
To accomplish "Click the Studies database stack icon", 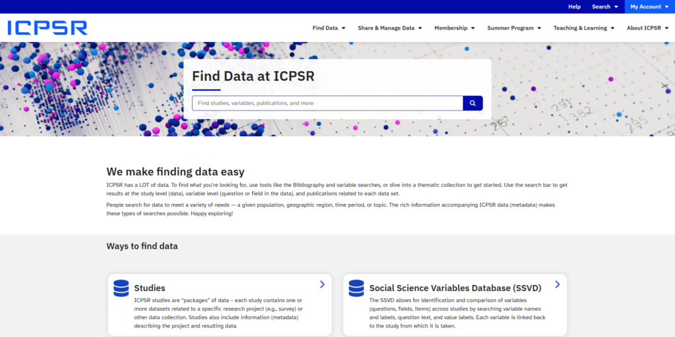I will 121,288.
